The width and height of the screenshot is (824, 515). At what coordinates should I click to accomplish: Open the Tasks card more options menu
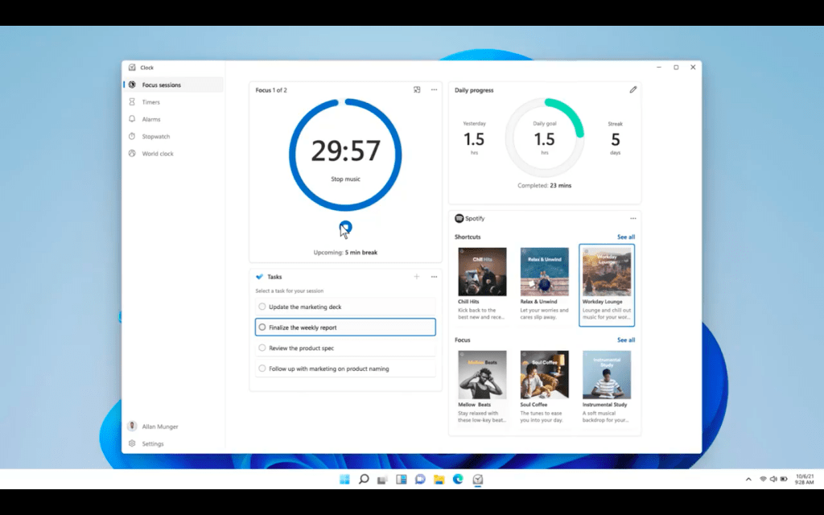click(434, 277)
